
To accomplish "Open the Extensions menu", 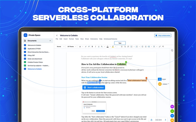I will click(94, 39).
